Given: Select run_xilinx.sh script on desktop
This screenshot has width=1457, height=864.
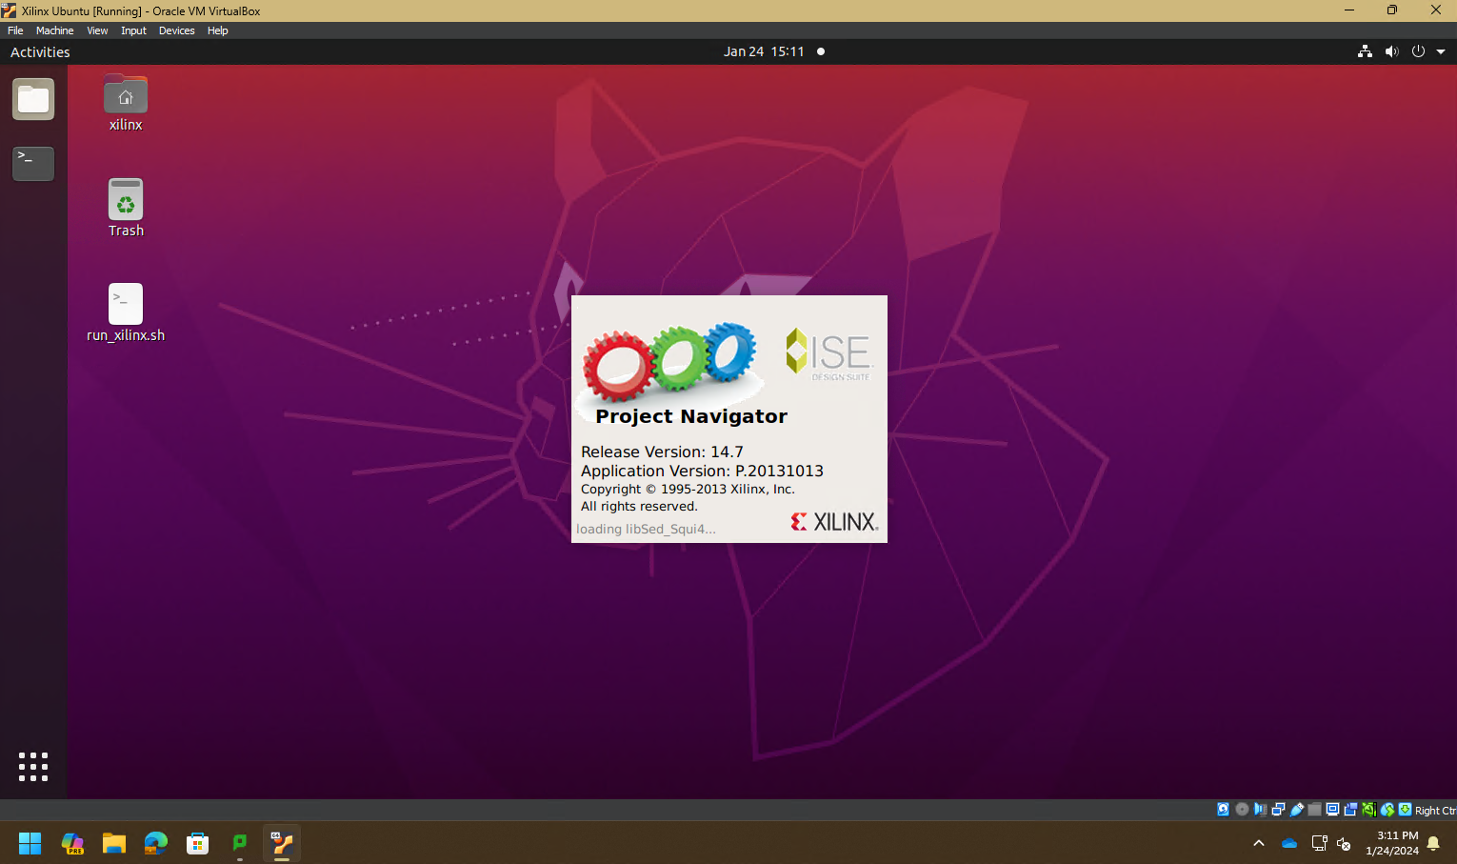Looking at the screenshot, I should coord(126,312).
